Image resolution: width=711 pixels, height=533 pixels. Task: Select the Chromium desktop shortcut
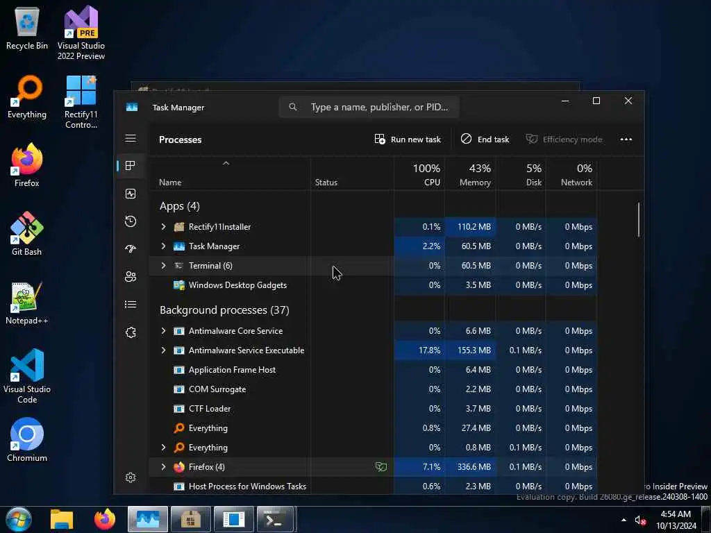pos(27,439)
